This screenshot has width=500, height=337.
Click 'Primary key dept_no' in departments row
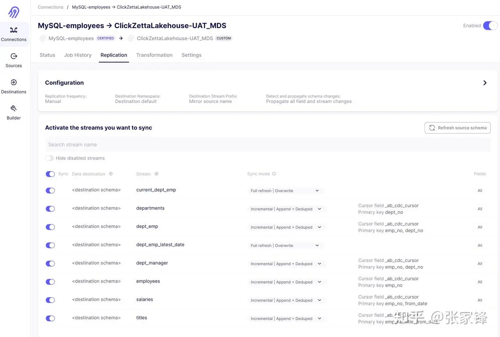click(x=380, y=212)
